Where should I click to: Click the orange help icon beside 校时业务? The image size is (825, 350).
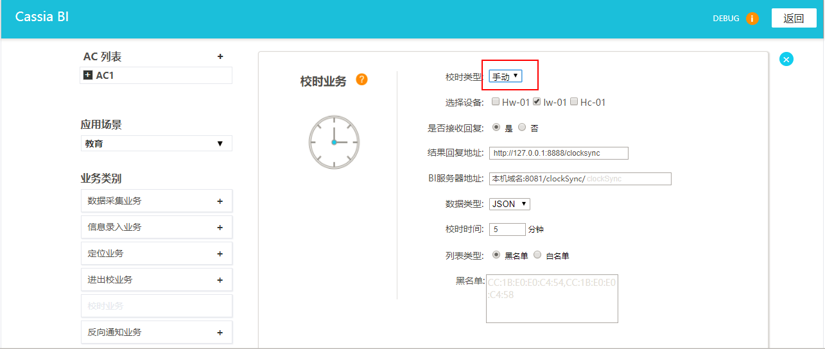point(361,80)
